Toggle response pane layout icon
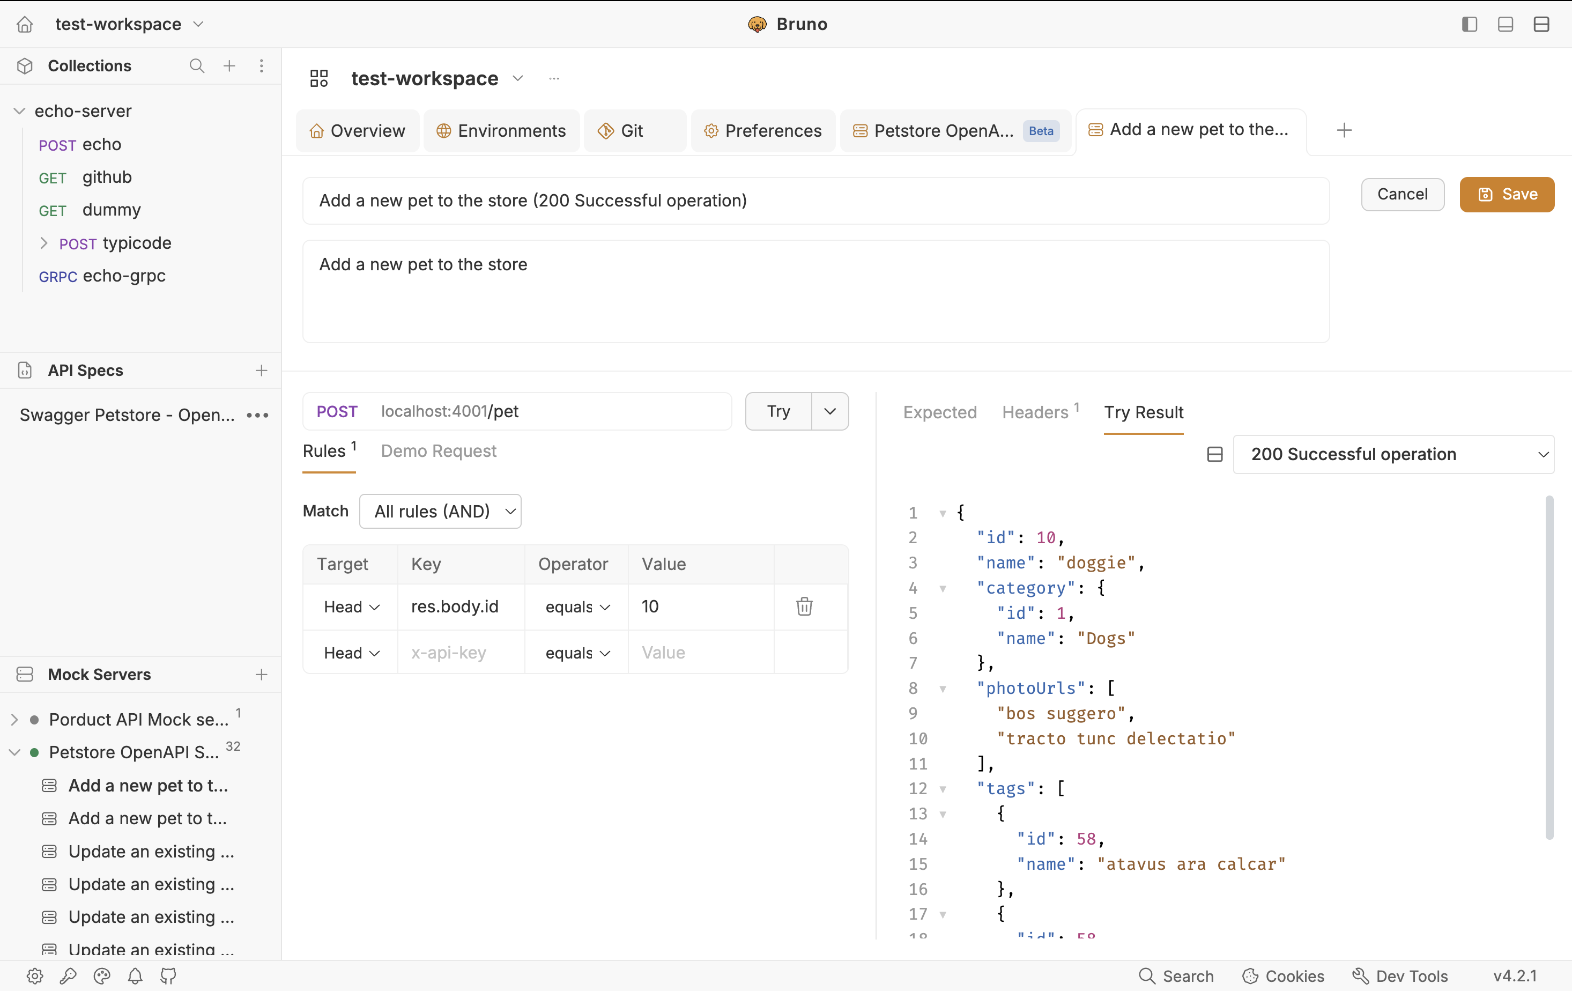Viewport: 1572px width, 991px height. (1214, 454)
